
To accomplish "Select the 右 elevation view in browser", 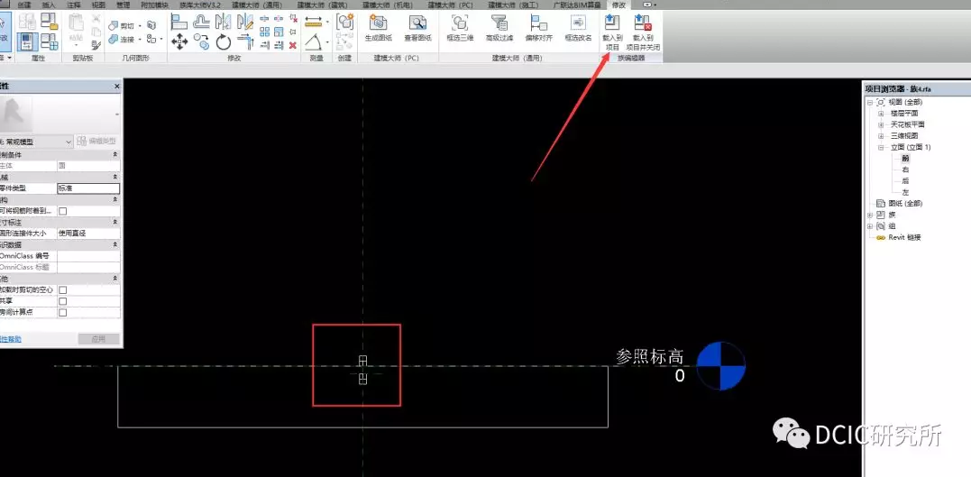I will (x=905, y=170).
